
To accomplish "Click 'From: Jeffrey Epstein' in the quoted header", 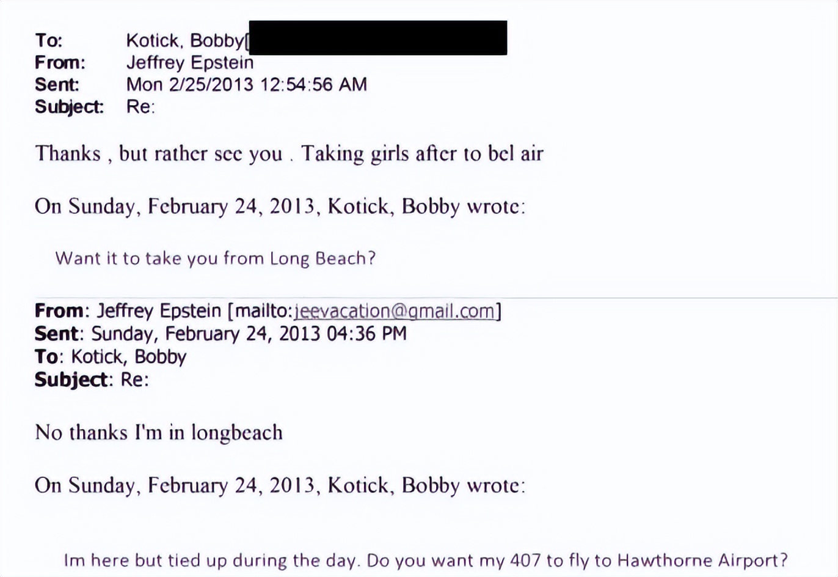I will (128, 311).
